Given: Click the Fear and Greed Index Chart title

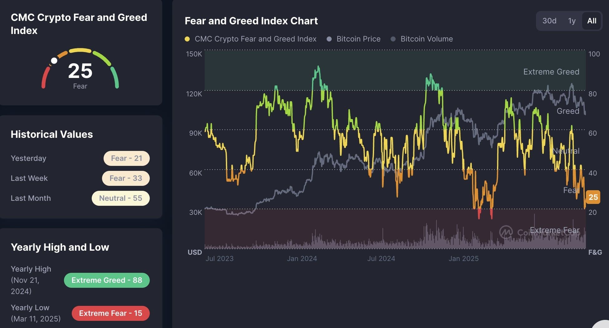Looking at the screenshot, I should (251, 21).
